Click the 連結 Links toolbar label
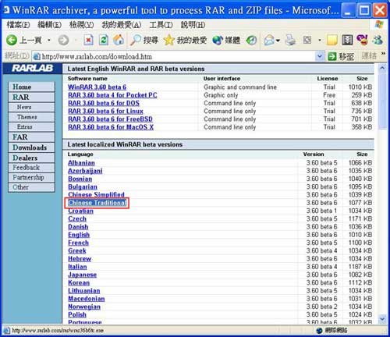 pos(369,56)
